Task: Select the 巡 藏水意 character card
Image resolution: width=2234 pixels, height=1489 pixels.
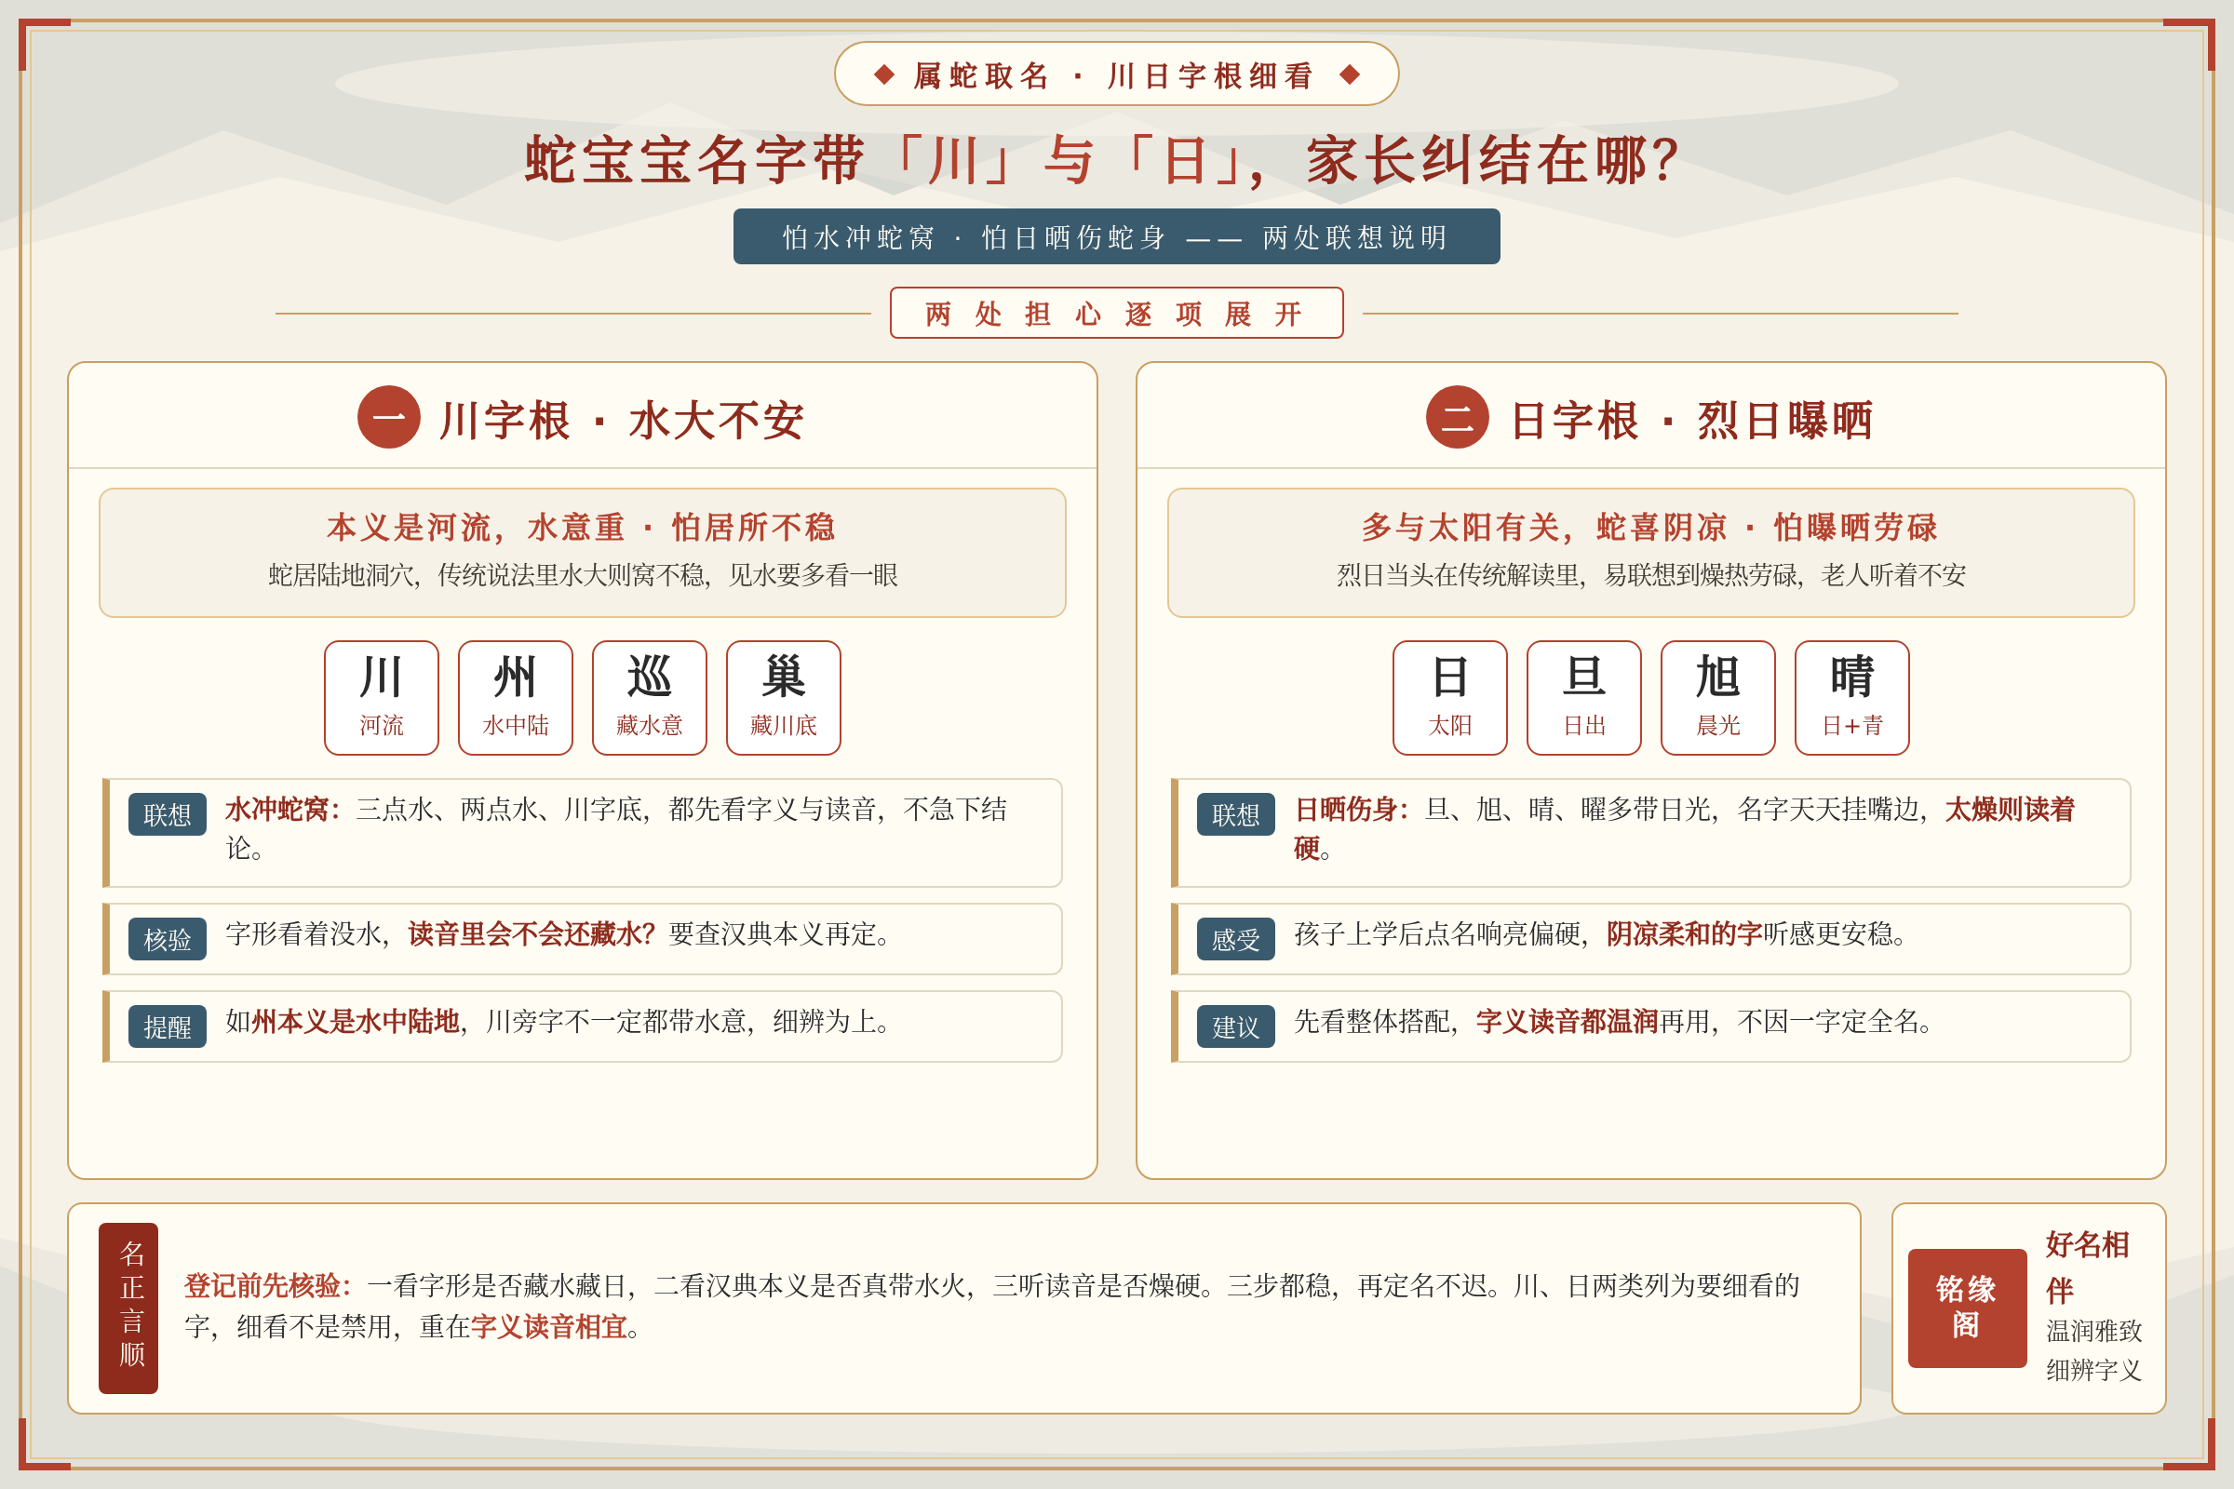Action: pos(649,698)
